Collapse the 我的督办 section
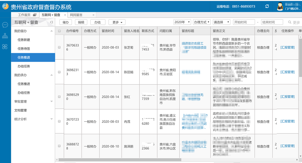This screenshot has height=163, width=302. coord(52,31)
